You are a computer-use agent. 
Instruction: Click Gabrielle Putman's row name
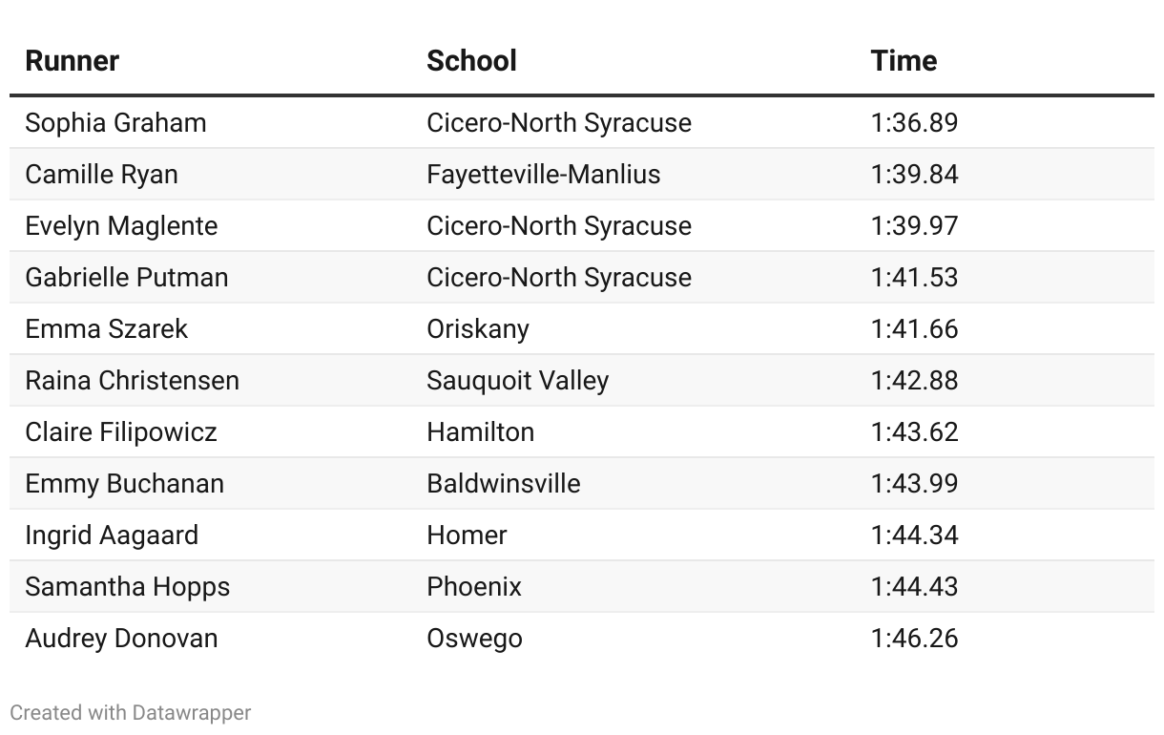tap(127, 278)
